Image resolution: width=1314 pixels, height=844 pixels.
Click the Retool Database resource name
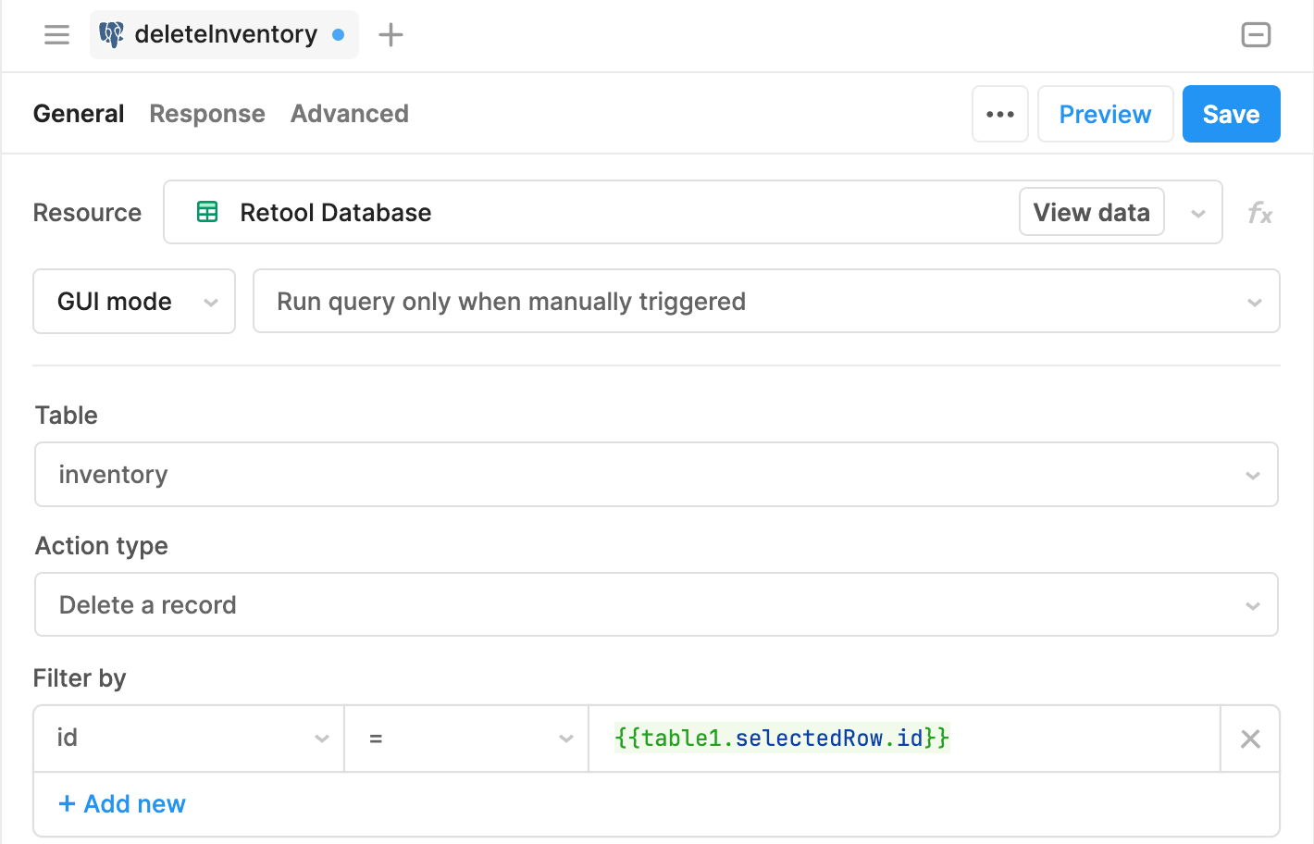(x=336, y=213)
